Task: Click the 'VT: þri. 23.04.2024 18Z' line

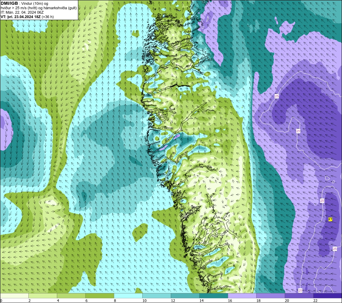Action: [x=21, y=17]
